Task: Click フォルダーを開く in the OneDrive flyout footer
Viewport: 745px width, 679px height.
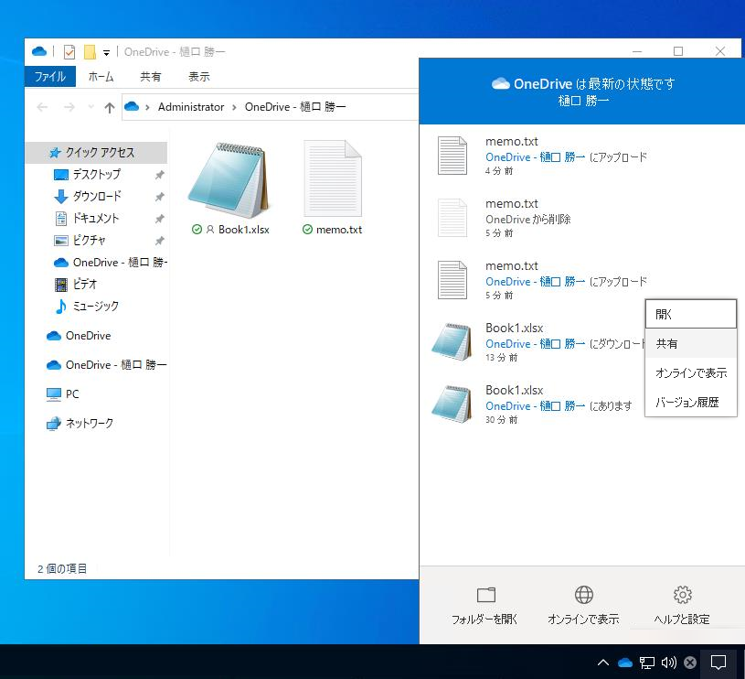Action: [x=484, y=605]
